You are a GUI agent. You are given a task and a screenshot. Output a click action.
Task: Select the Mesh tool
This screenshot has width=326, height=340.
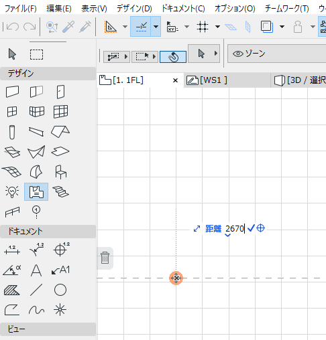pyautogui.click(x=11, y=171)
